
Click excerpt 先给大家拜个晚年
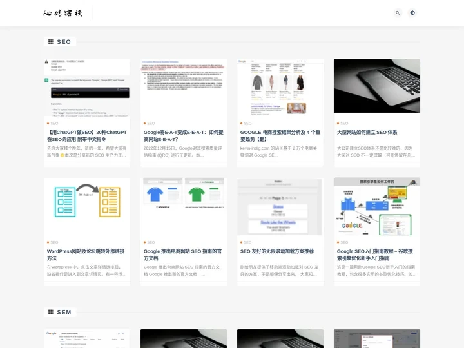tap(87, 151)
